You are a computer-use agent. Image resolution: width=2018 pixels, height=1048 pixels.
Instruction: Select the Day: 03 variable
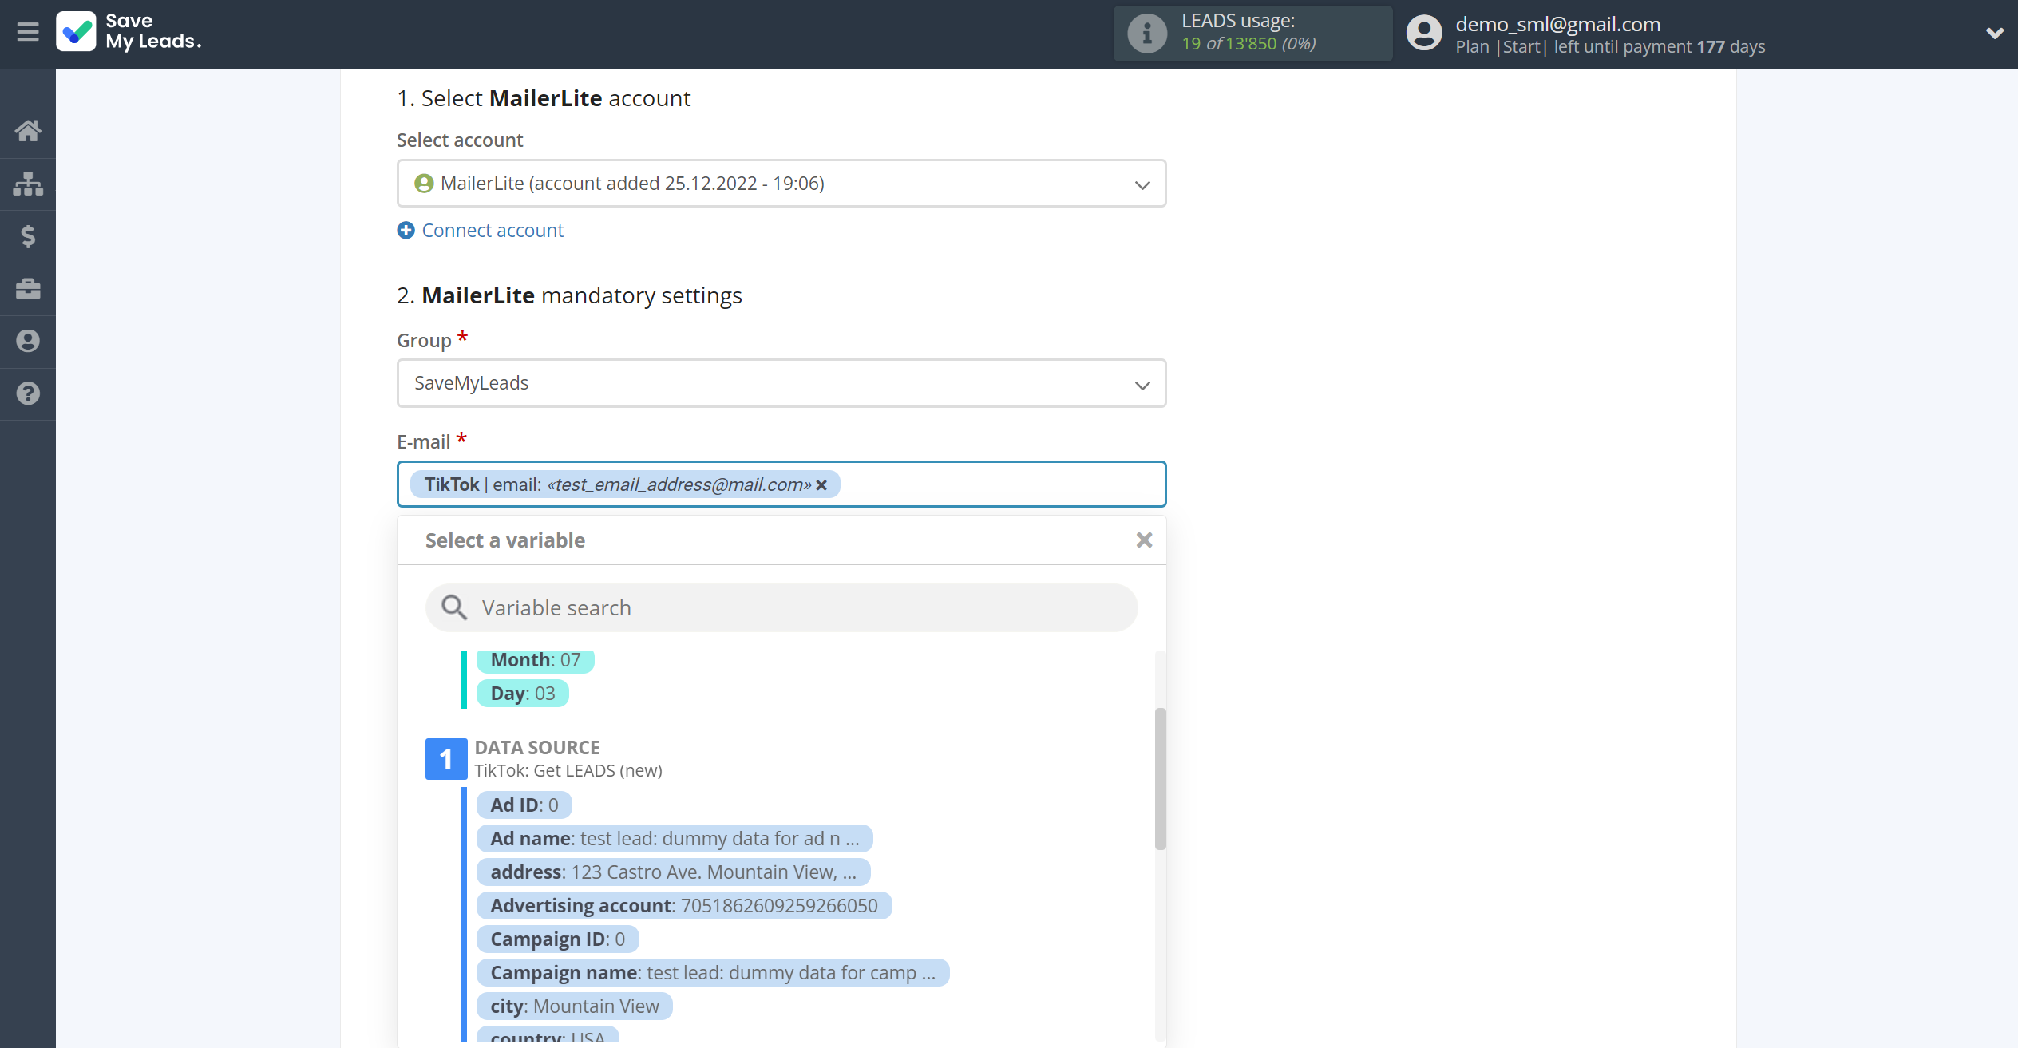click(523, 694)
